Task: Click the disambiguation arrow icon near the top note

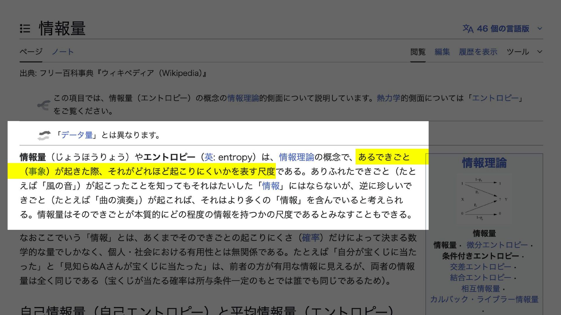Action: tap(44, 105)
